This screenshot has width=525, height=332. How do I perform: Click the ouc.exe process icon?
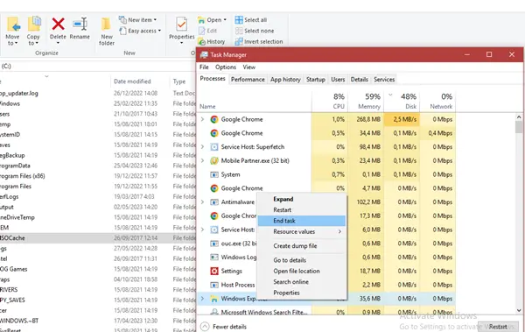214,244
